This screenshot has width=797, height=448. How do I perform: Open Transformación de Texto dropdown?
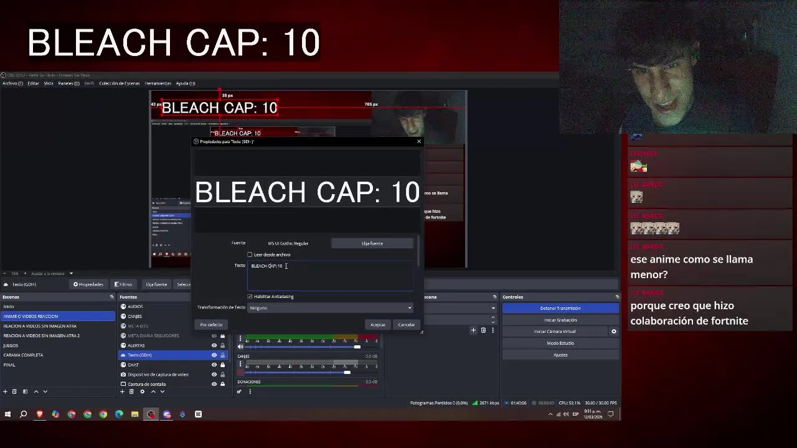[330, 308]
